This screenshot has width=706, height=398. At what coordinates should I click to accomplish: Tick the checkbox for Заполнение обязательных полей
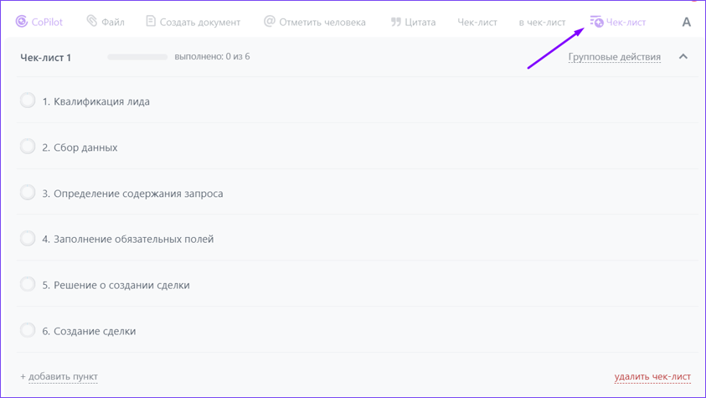pos(28,239)
